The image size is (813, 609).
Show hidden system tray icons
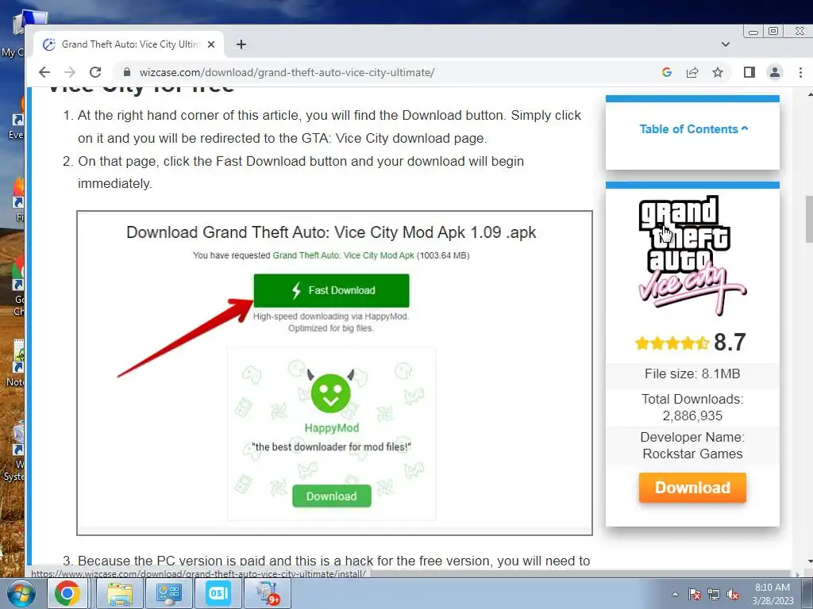(x=675, y=594)
